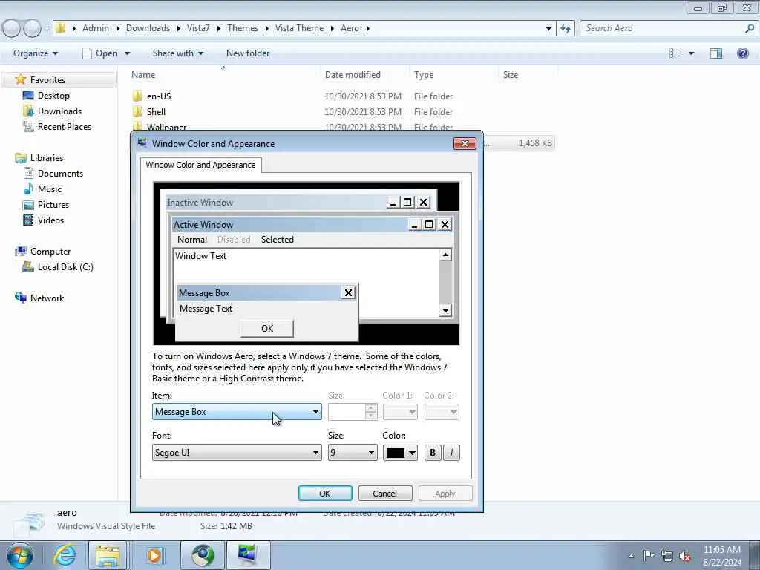Screen dimensions: 760x570
Task: Toggle Bold font button
Action: tap(433, 453)
